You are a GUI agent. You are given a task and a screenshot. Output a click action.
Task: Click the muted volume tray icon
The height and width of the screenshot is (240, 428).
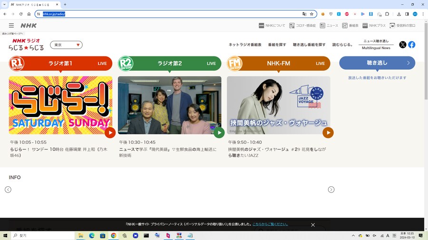tap(375, 236)
